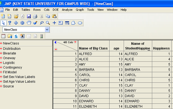Select the Happiness column header
This screenshot has height=109, width=173.
pyautogui.click(x=162, y=46)
